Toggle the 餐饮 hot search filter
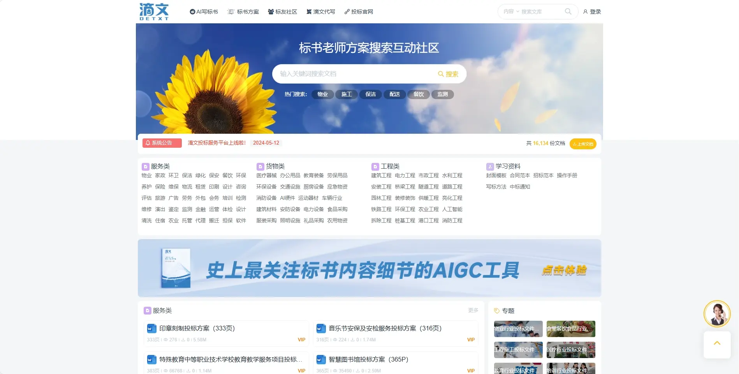 [x=419, y=94]
